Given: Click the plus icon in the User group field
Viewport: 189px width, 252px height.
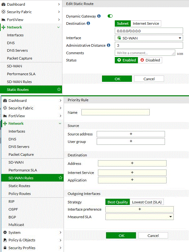Looking at the screenshot, I should (x=131, y=141).
